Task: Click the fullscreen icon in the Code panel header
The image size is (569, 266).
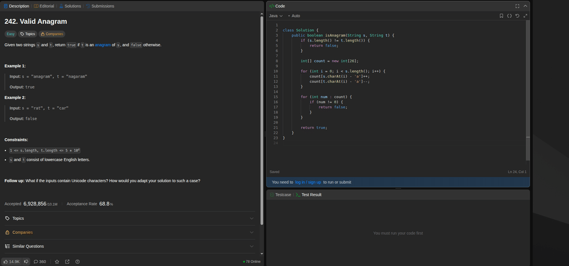Action: (x=517, y=6)
